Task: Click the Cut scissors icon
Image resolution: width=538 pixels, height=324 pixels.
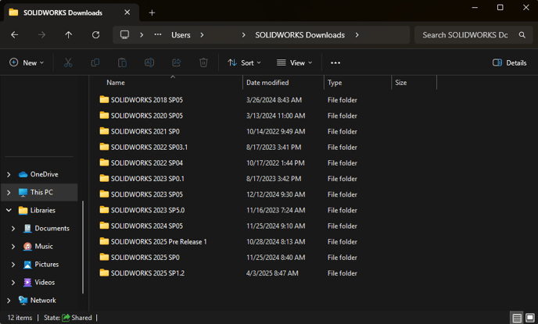Action: pos(68,62)
